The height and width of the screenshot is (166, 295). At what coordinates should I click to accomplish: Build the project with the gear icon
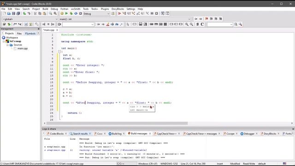(x=62, y=13)
